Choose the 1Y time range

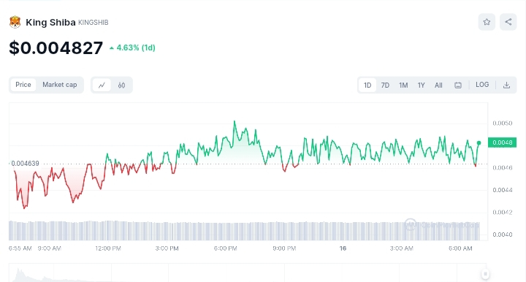click(421, 85)
